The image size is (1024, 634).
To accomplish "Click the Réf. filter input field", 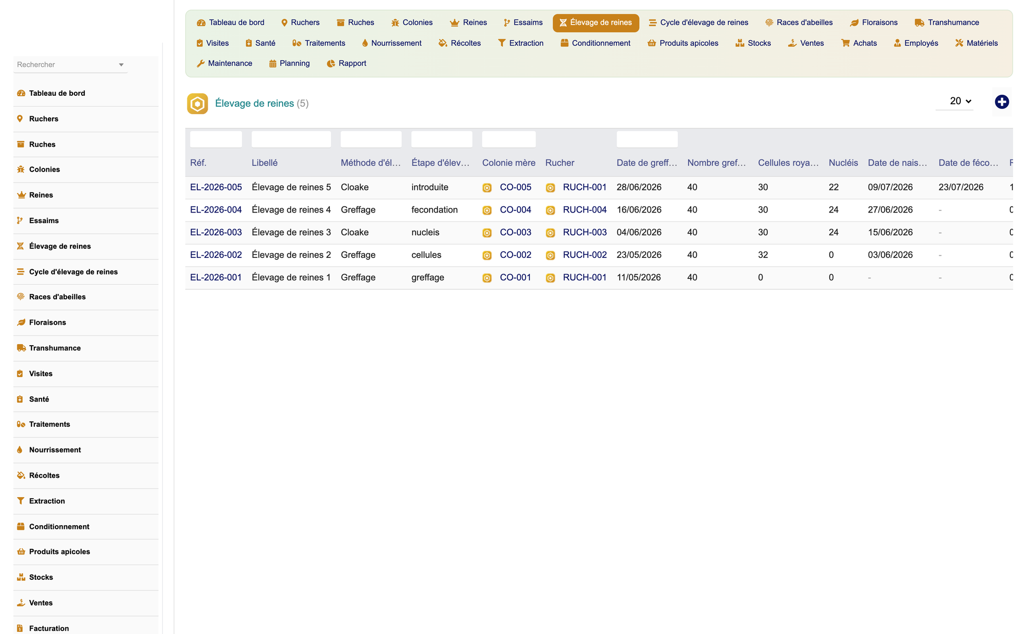I will tap(216, 139).
